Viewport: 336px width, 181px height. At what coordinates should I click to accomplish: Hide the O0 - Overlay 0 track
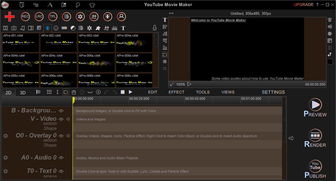coord(61,136)
